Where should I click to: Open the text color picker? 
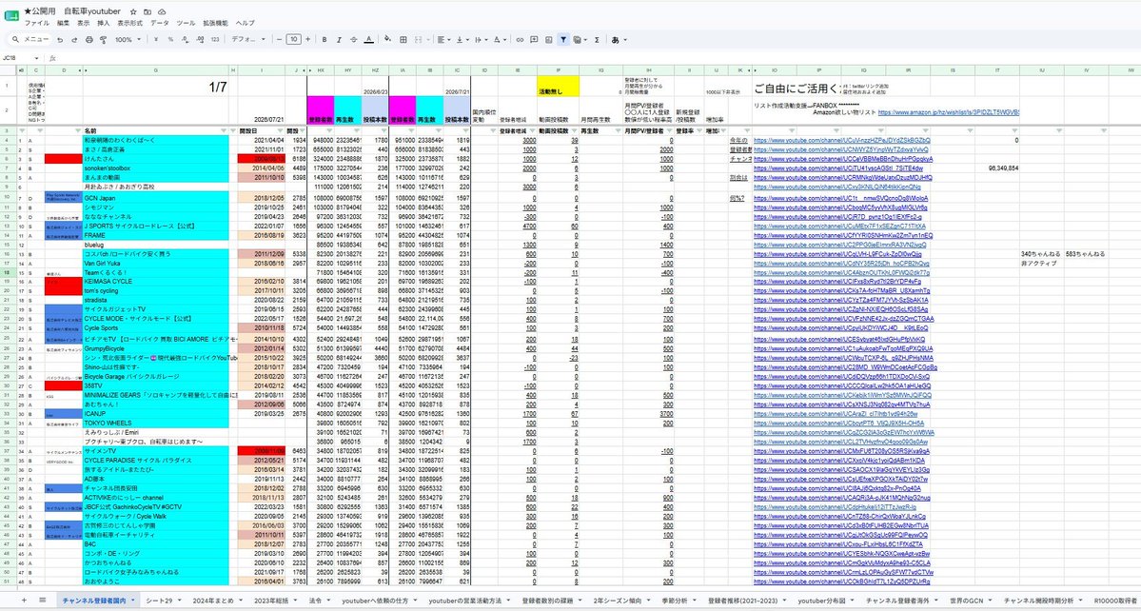[x=369, y=39]
